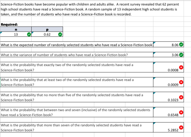The height and width of the screenshot is (137, 191).
Task: Select the cell containing n value 13
Action: coord(16,34)
